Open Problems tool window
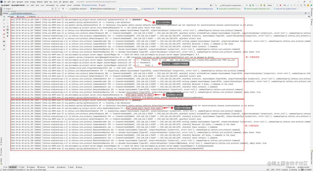313x171 pixels. [31, 167]
